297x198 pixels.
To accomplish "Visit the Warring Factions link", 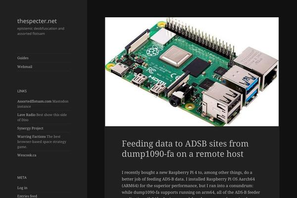I will coord(32,137).
